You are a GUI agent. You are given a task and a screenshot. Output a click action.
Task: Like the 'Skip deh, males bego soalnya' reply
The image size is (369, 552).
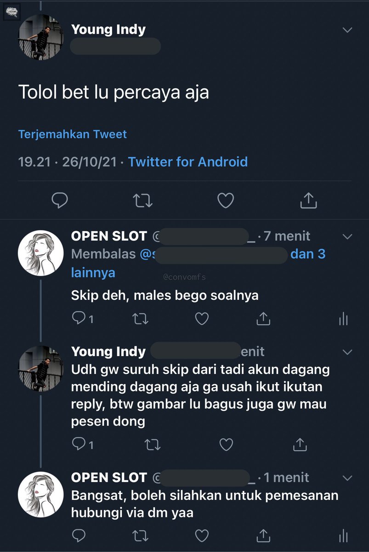point(202,318)
